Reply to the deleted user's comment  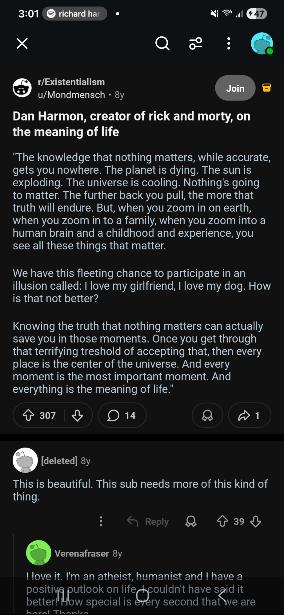(148, 522)
